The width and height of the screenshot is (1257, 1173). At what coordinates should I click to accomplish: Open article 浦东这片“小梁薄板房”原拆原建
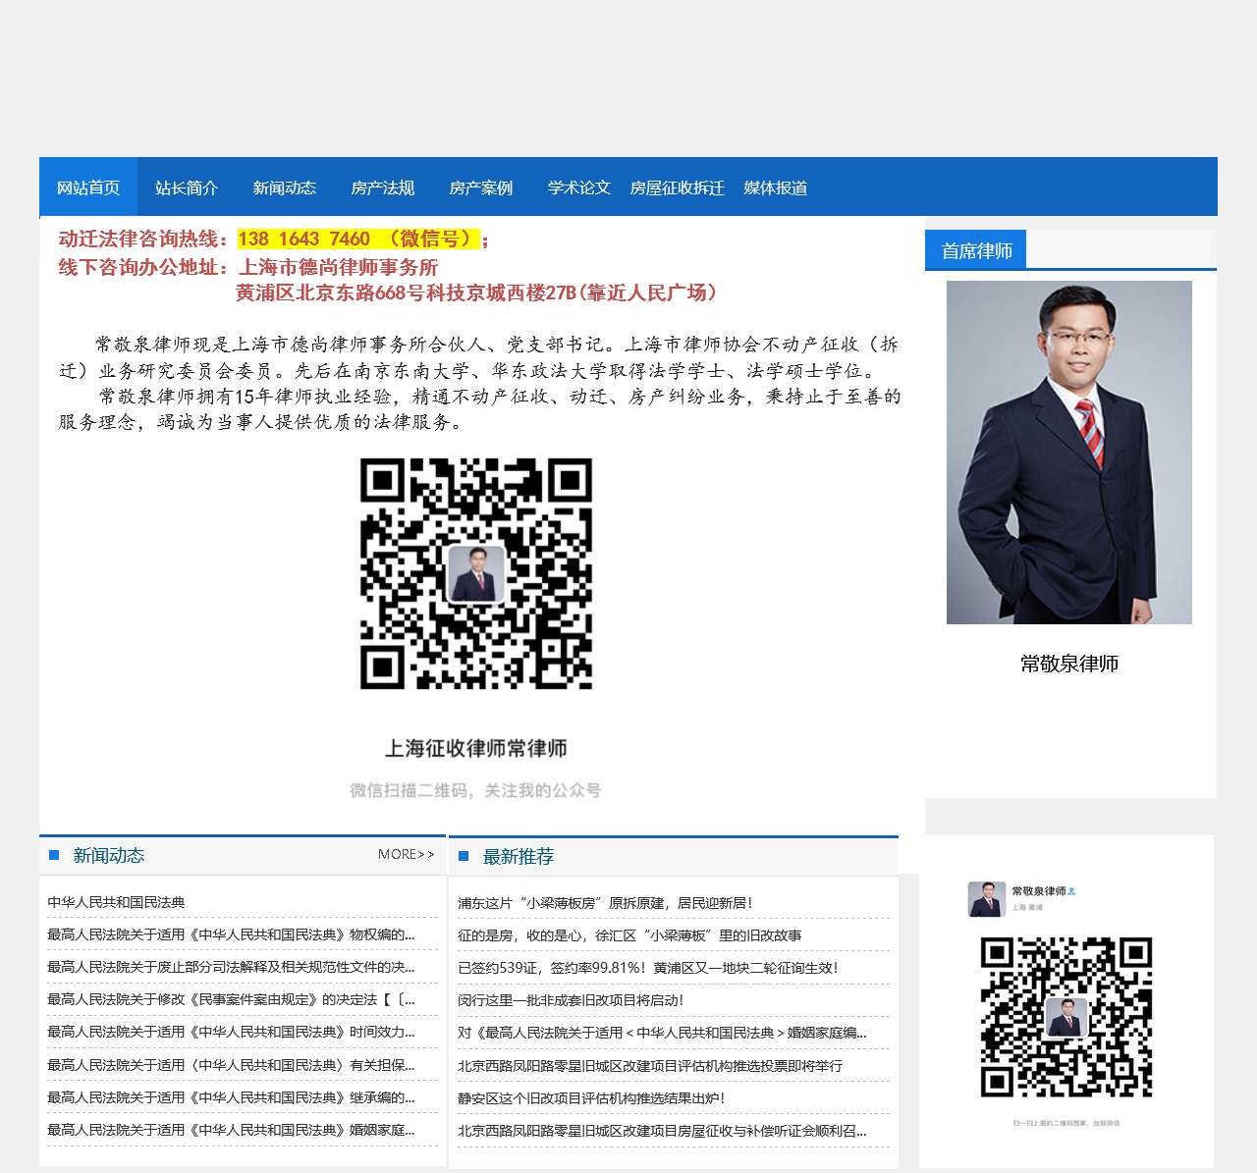point(605,903)
